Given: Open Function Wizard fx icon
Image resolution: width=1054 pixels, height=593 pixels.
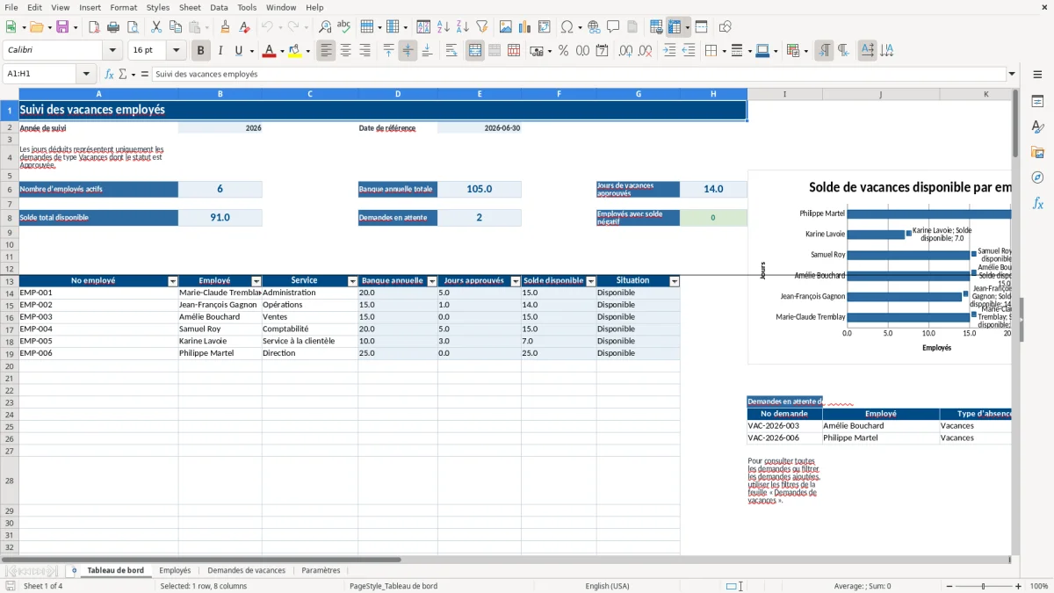Looking at the screenshot, I should (110, 74).
